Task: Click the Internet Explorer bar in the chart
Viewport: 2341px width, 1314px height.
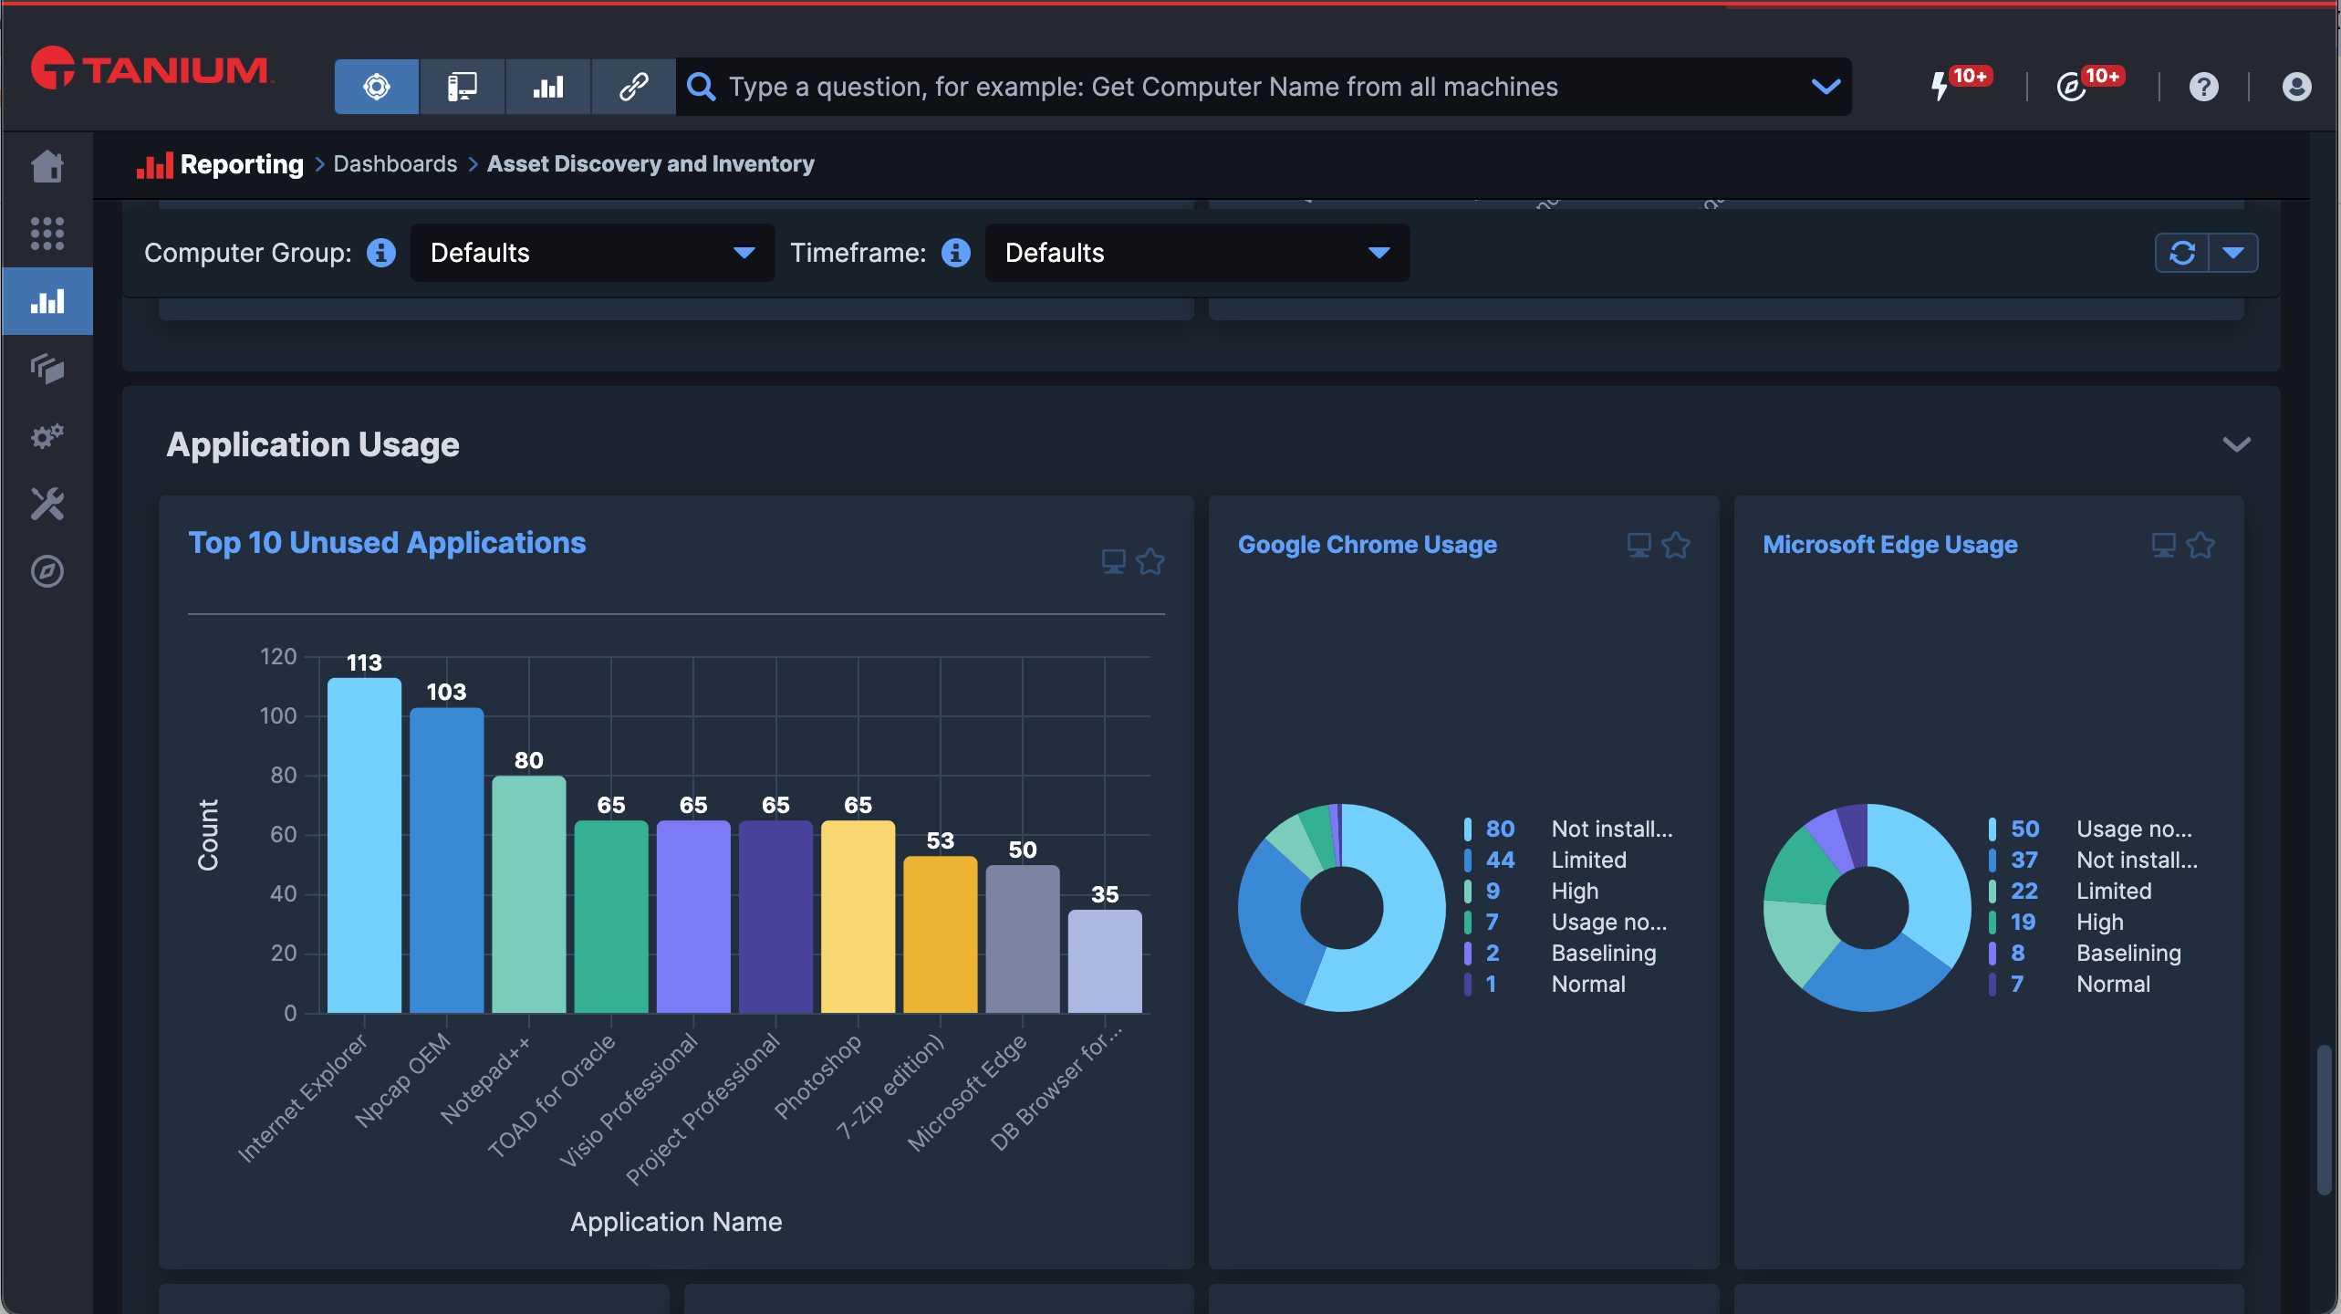Action: coord(364,845)
